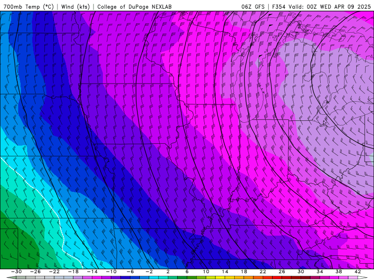Pick the cyan swatch right of legend value -2
The image size is (374, 280).
(154, 278)
